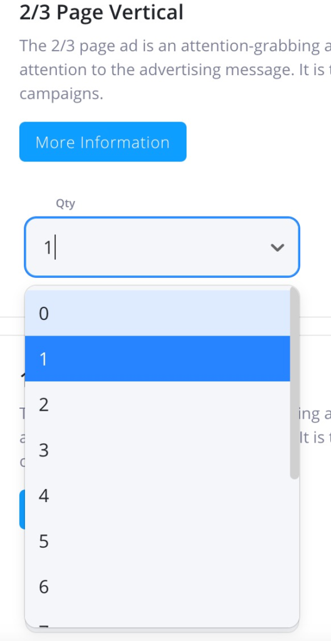
Task: Click the Qty label above the field
Action: click(65, 203)
